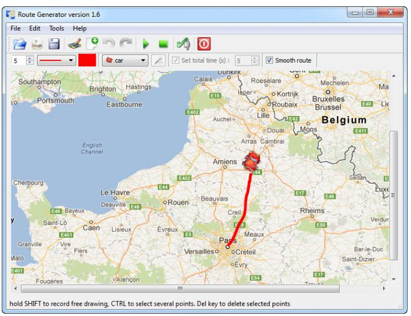This screenshot has width=411, height=316.
Task: Increase line width with stepper arrows
Action: 30,58
